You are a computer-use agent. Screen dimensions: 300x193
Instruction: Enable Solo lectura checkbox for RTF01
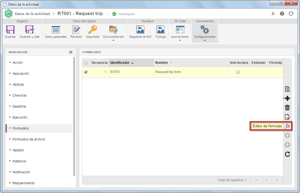(238, 72)
